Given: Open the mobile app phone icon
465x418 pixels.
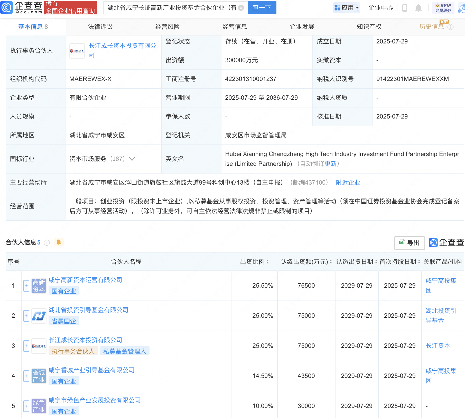Looking at the screenshot, I should [404, 8].
